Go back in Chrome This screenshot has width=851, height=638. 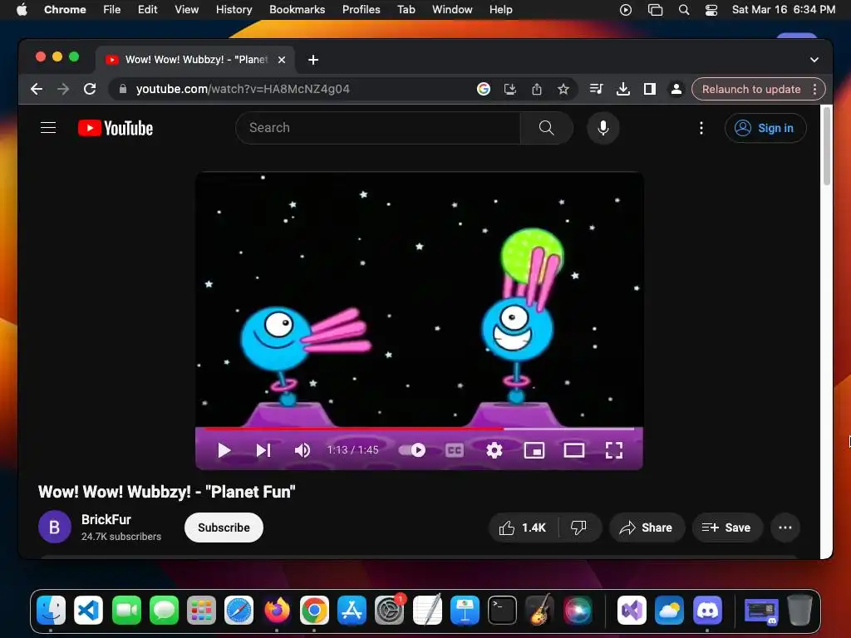(37, 89)
